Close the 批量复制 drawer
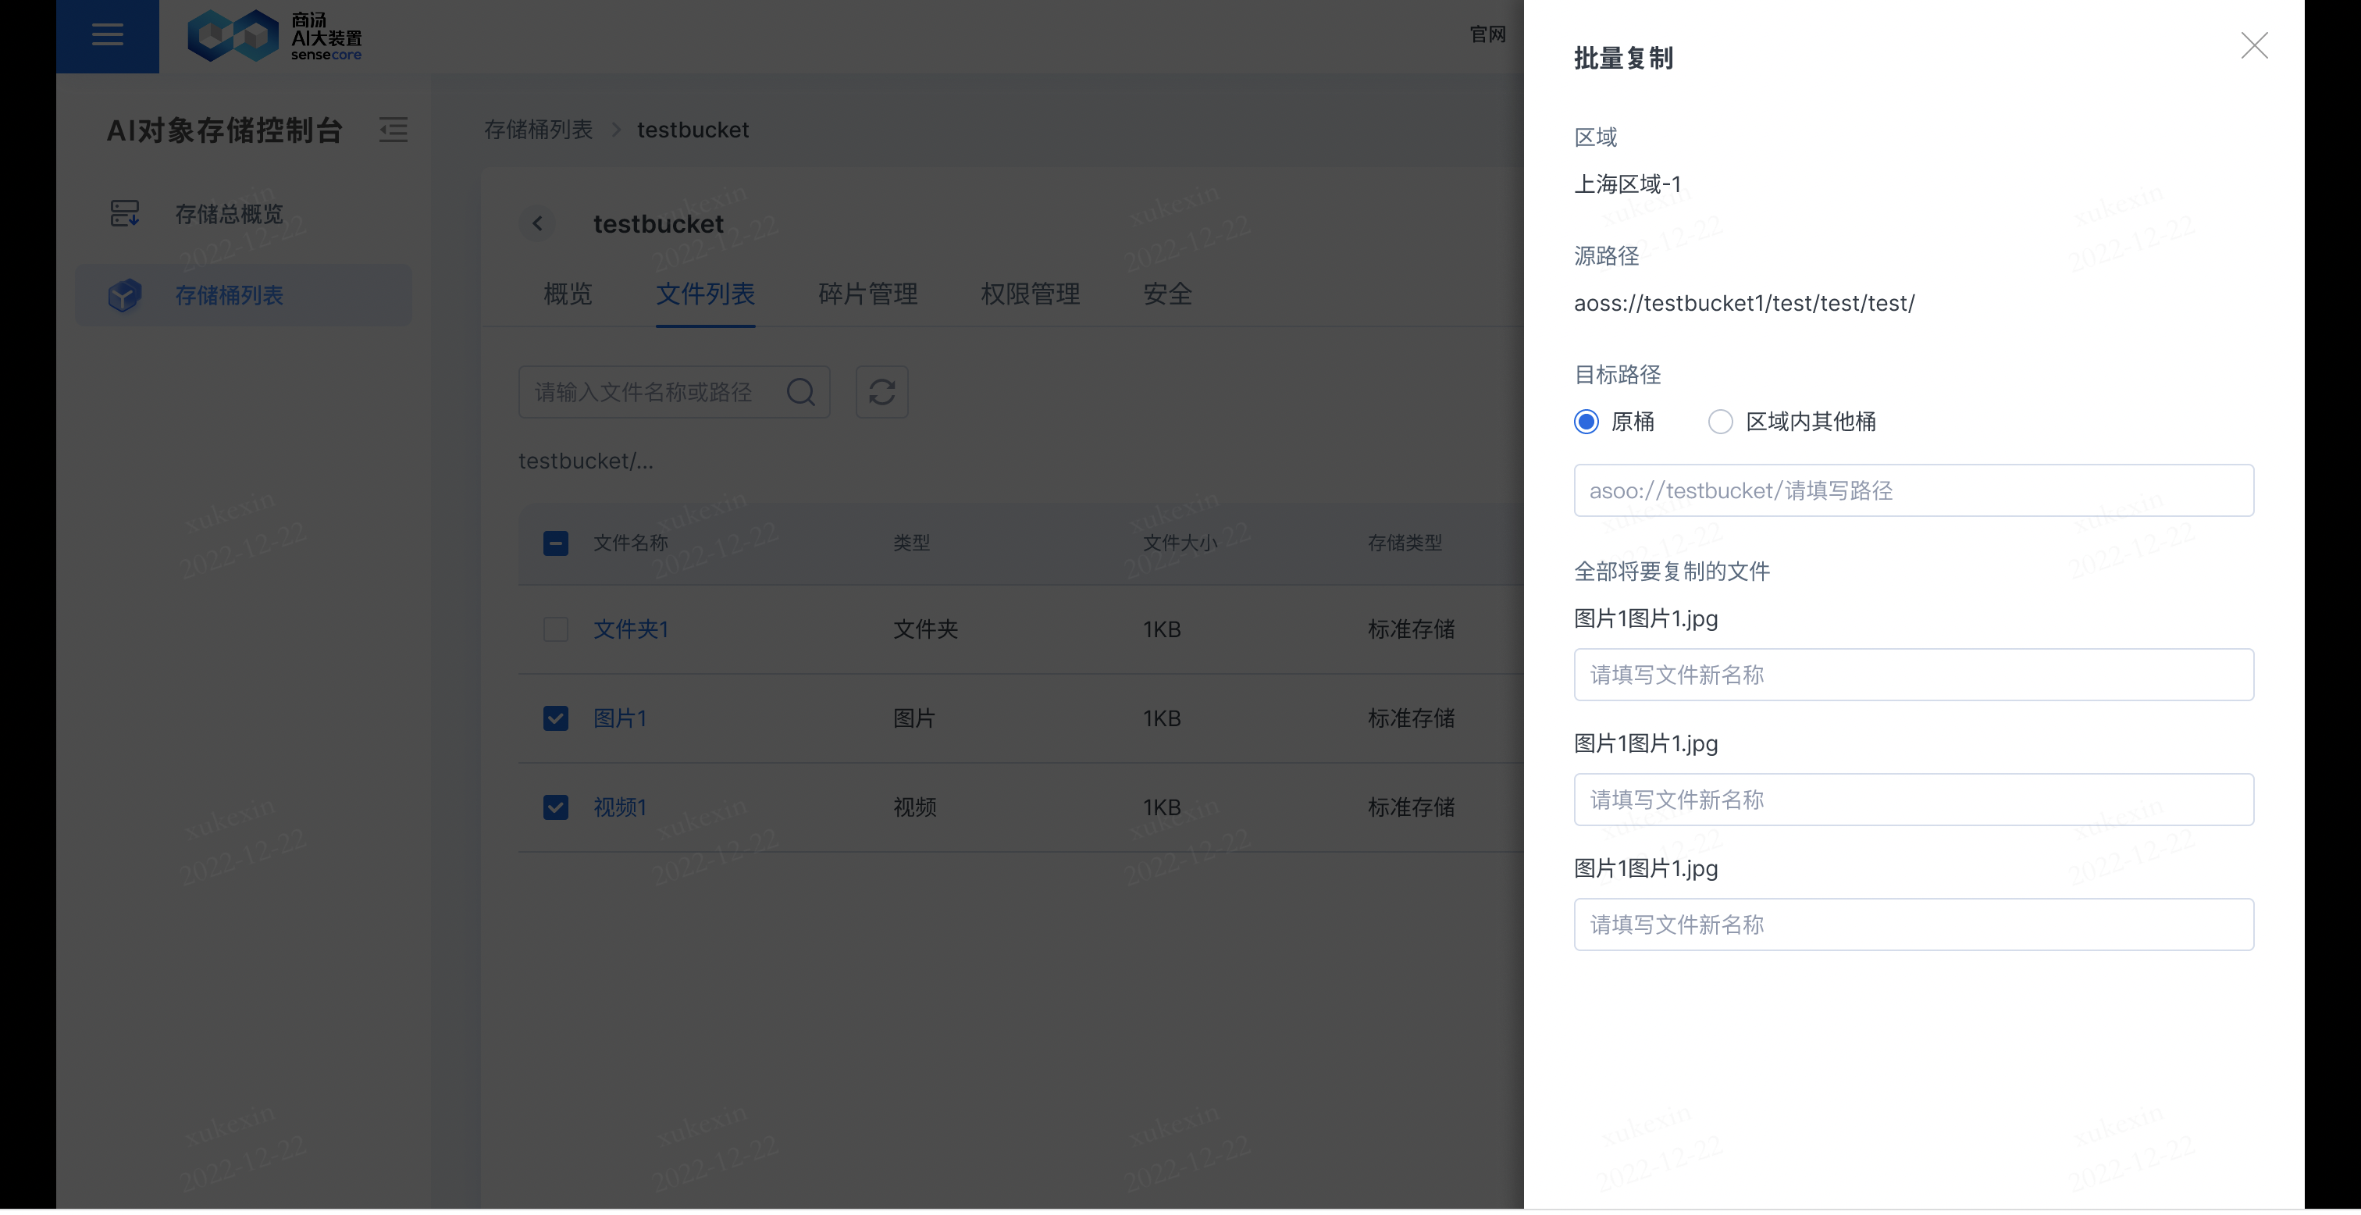The height and width of the screenshot is (1215, 2361). 2255,45
